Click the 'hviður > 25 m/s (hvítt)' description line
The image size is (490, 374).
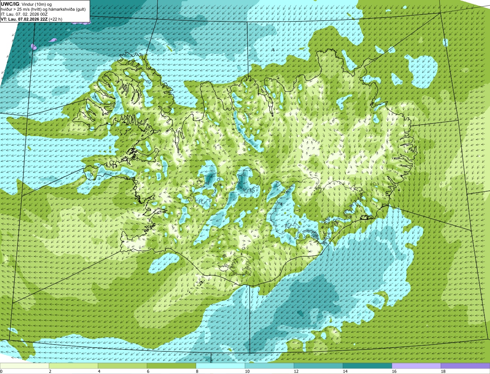(43, 9)
